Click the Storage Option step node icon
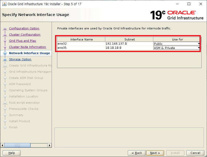 point(5,60)
